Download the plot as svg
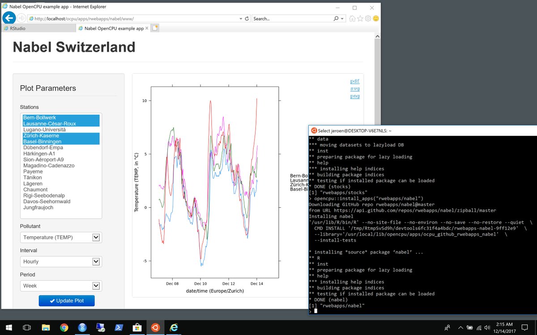Screen dimensions: 537x335 tap(355, 88)
